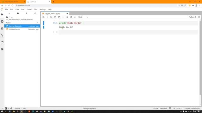The width and height of the screenshot is (202, 113).
Task: Open the Windows Start menu
Action: click(2, 111)
